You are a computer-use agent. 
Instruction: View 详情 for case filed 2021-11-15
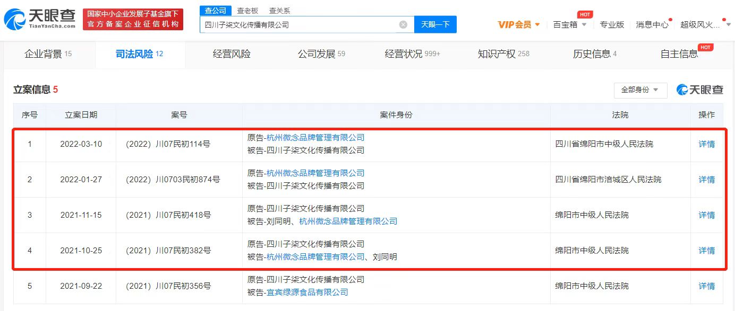pyautogui.click(x=706, y=215)
